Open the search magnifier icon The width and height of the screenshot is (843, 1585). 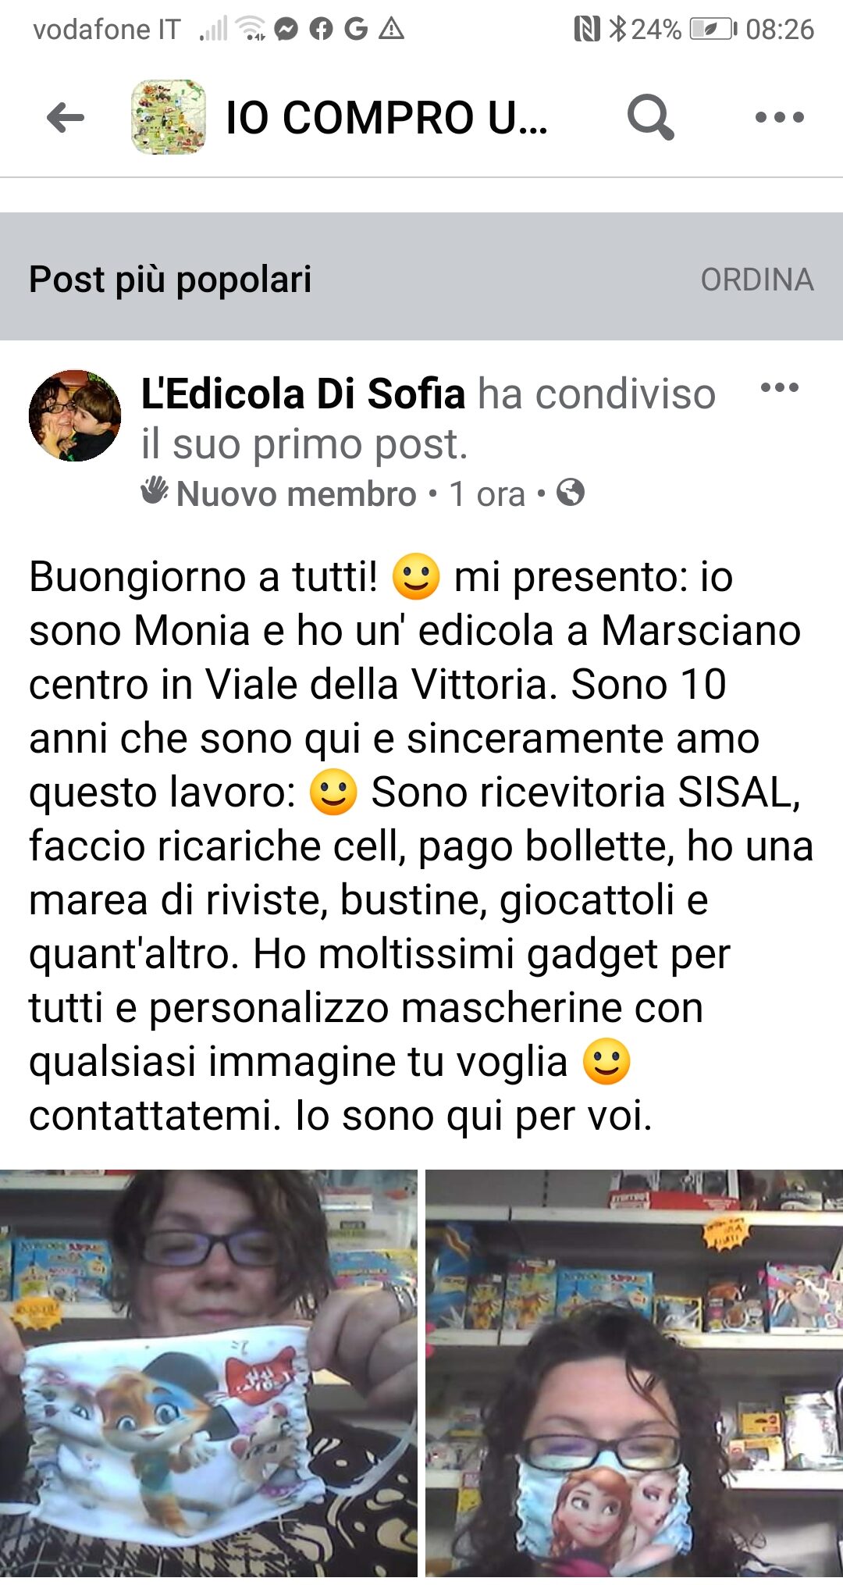pyautogui.click(x=650, y=118)
